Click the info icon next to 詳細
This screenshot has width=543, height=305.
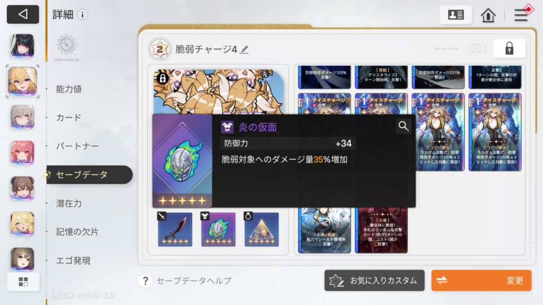point(82,14)
